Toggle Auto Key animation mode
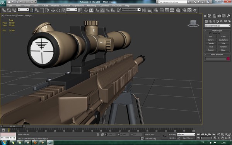This screenshot has width=232, height=145. 172,135
